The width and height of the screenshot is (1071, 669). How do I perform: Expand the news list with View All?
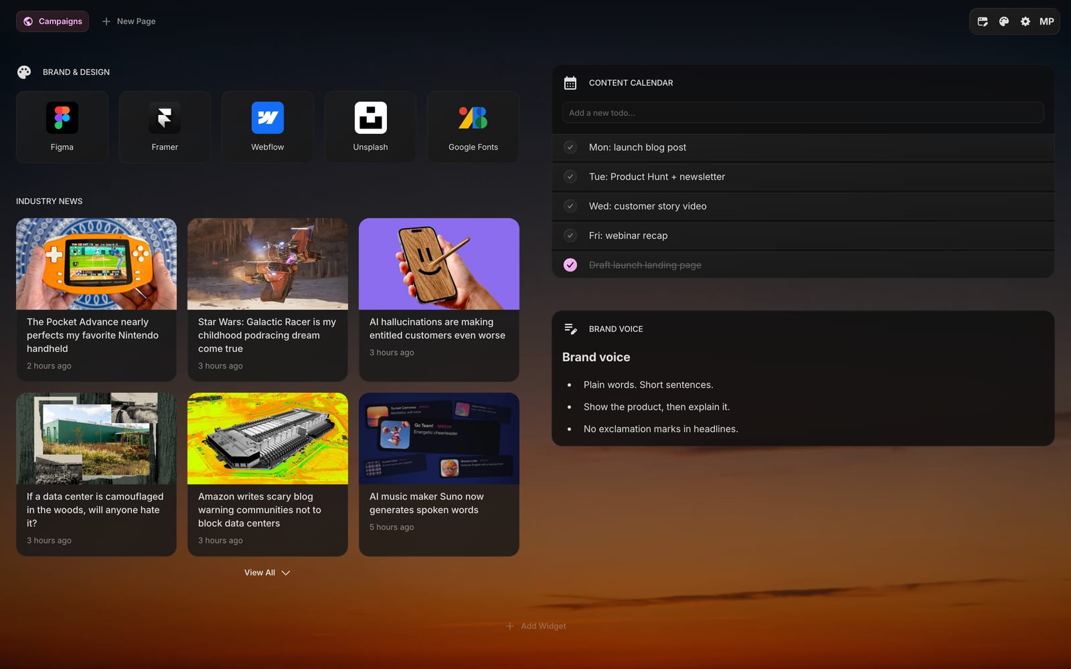click(267, 573)
